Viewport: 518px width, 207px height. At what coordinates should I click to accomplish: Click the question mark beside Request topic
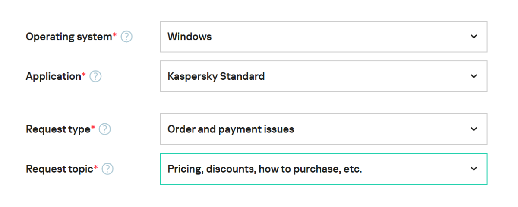coord(107,169)
